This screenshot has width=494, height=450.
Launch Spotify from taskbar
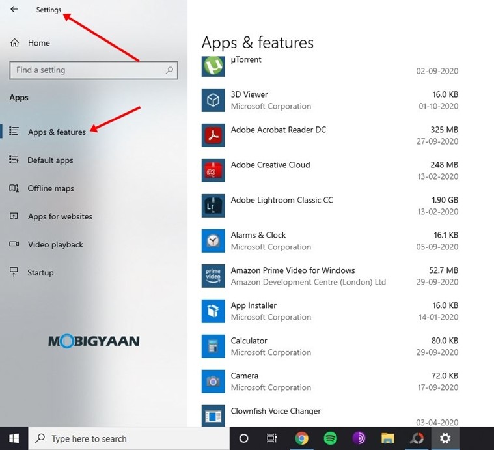click(330, 438)
